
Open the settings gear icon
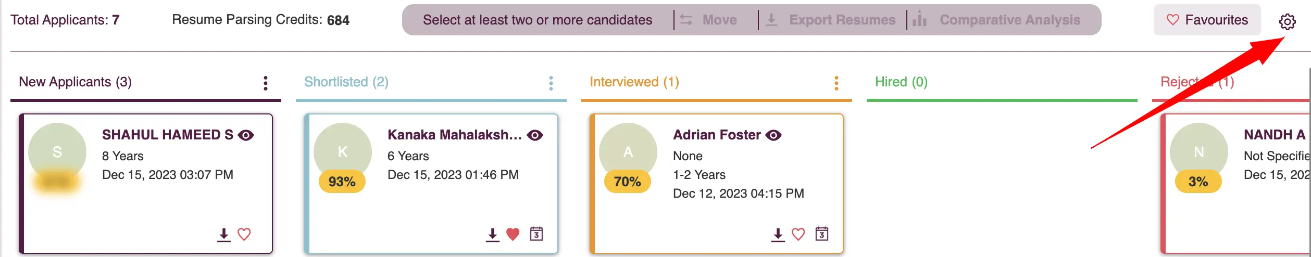1287,21
